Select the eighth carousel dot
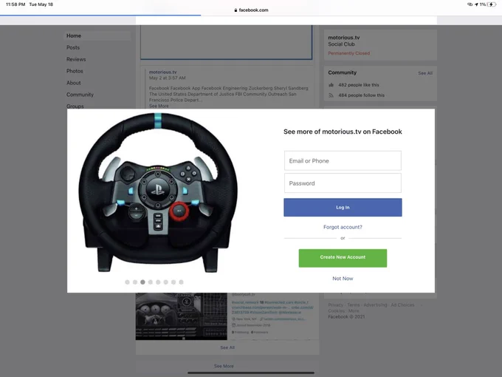Image resolution: width=502 pixels, height=377 pixels. (181, 282)
